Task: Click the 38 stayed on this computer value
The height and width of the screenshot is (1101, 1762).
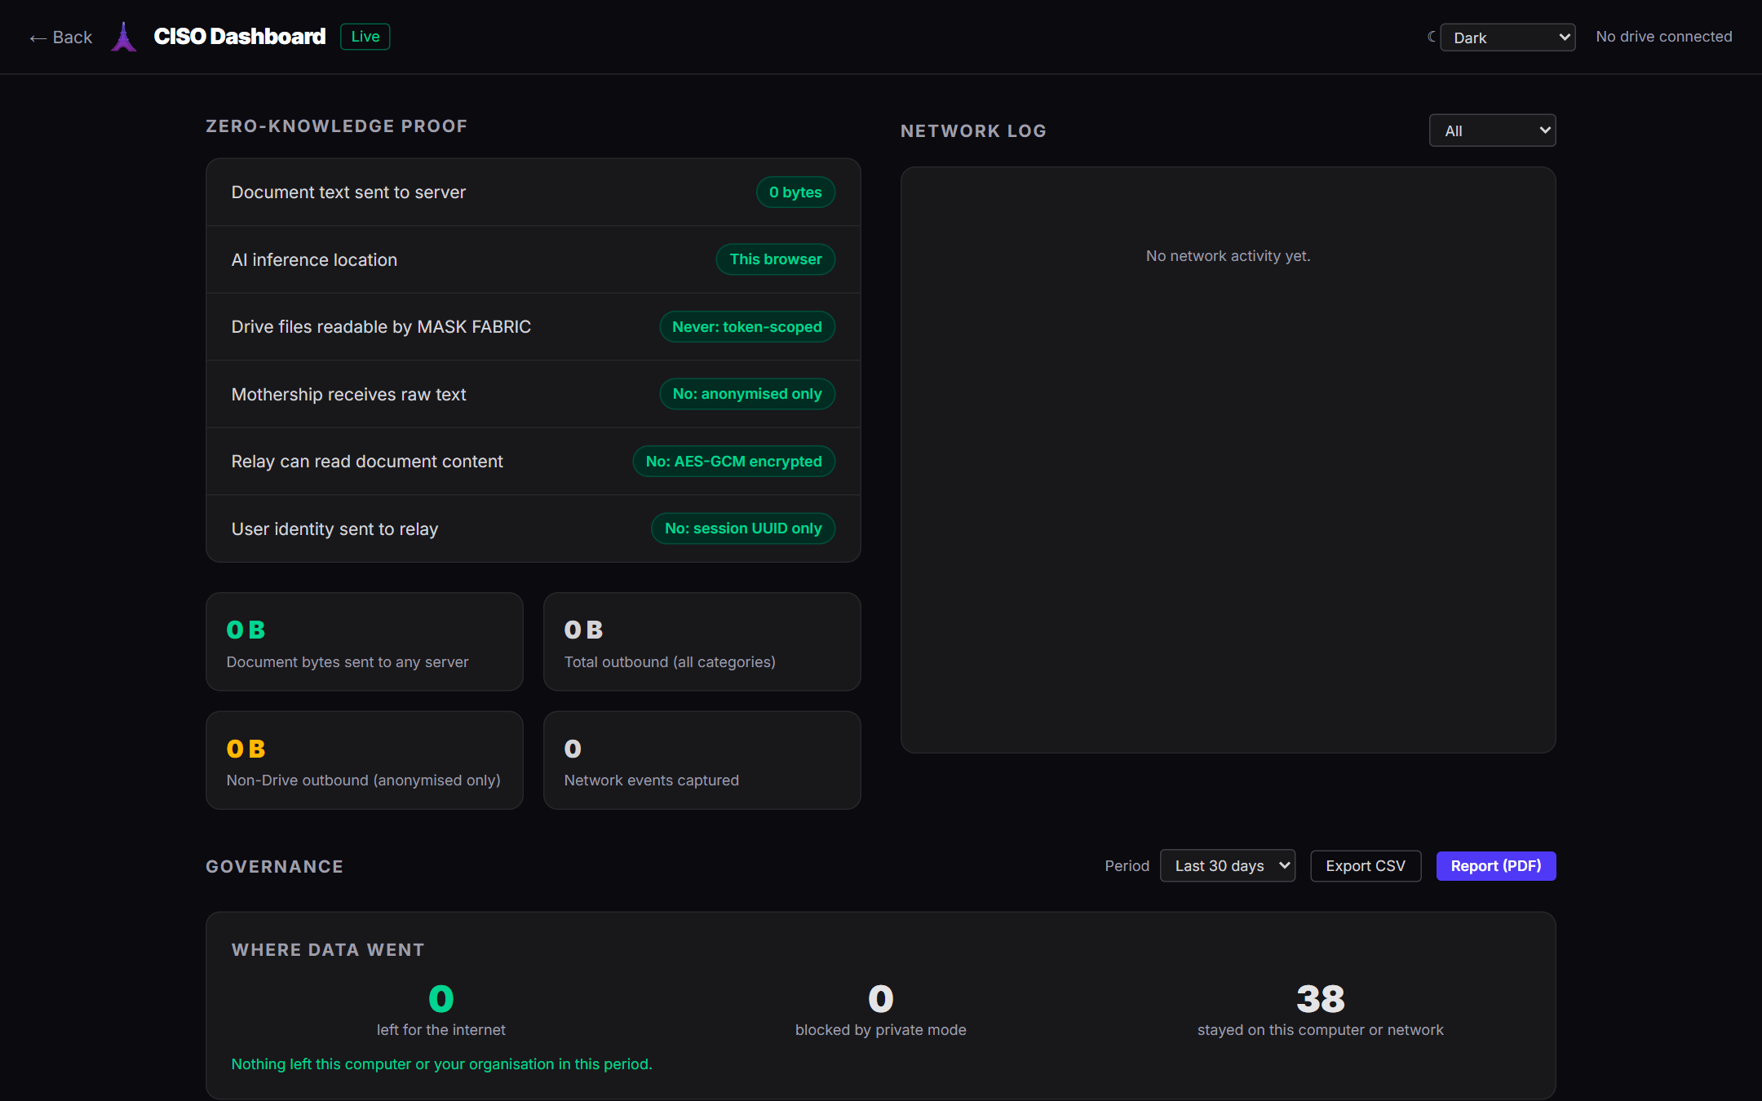Action: pyautogui.click(x=1320, y=999)
